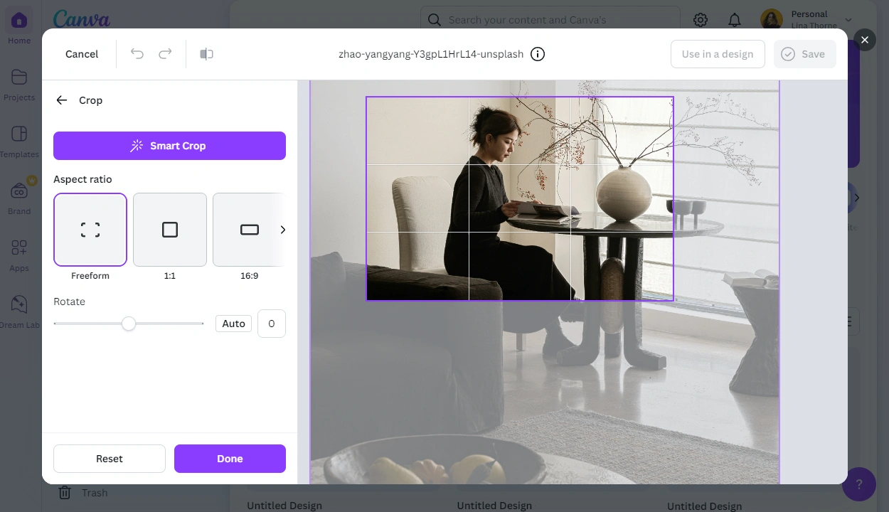The width and height of the screenshot is (889, 512).
Task: Click the Auto rotate button
Action: pos(233,324)
